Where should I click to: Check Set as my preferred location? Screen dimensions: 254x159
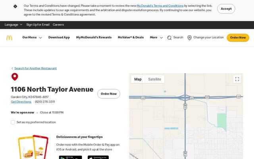pyautogui.click(x=13, y=122)
